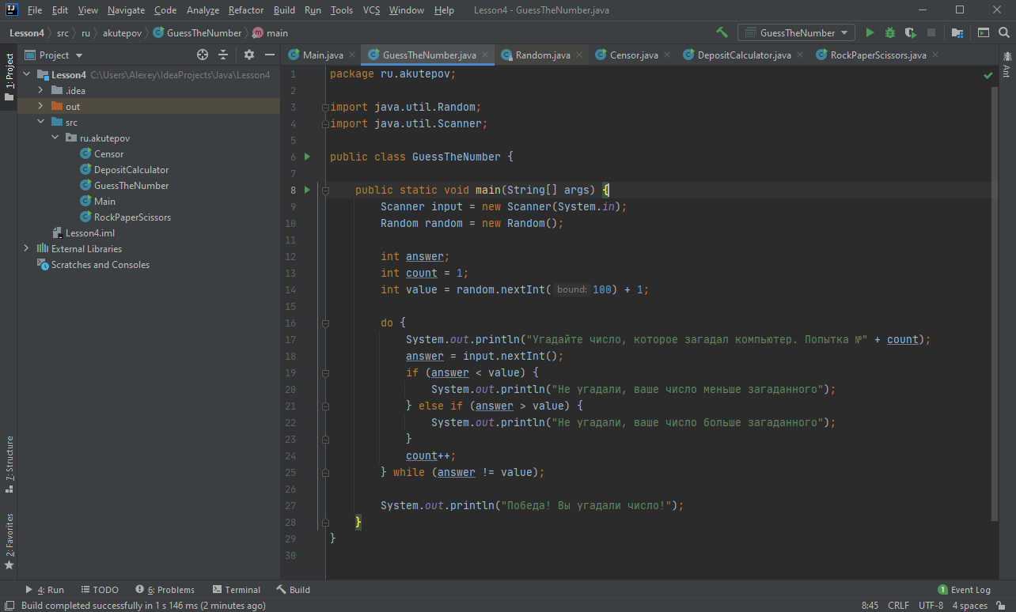Click the Locate/Select Opened File target icon
This screenshot has width=1016, height=612.
203,55
